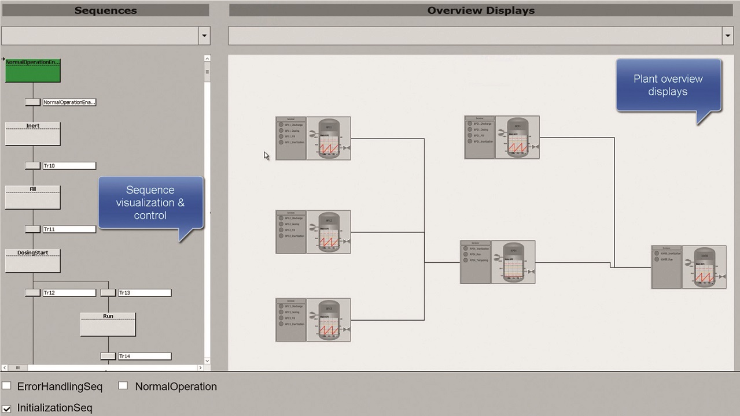
Task: Click the BP13_Dosing status indicator circle
Action: tap(281, 312)
